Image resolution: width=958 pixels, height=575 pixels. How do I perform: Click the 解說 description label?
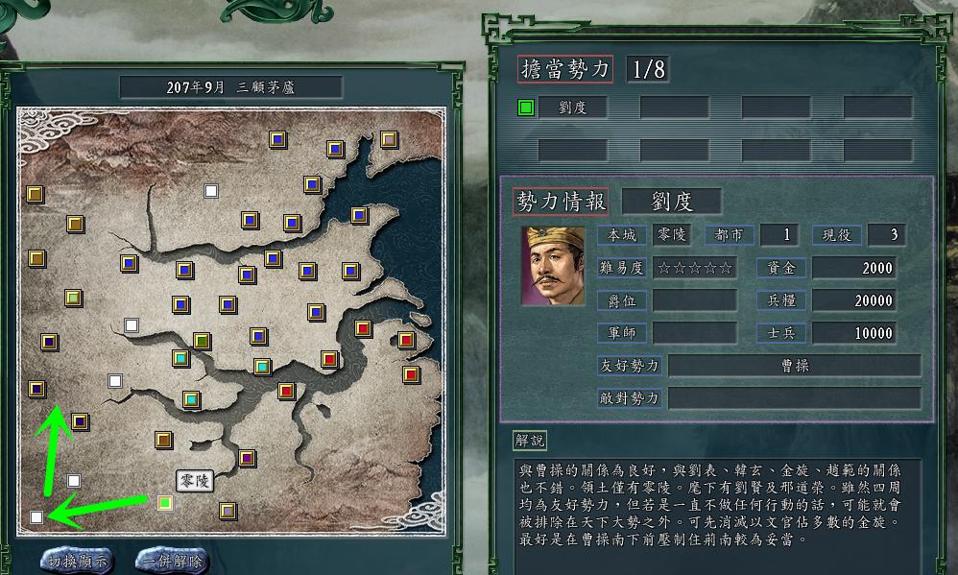(x=530, y=441)
